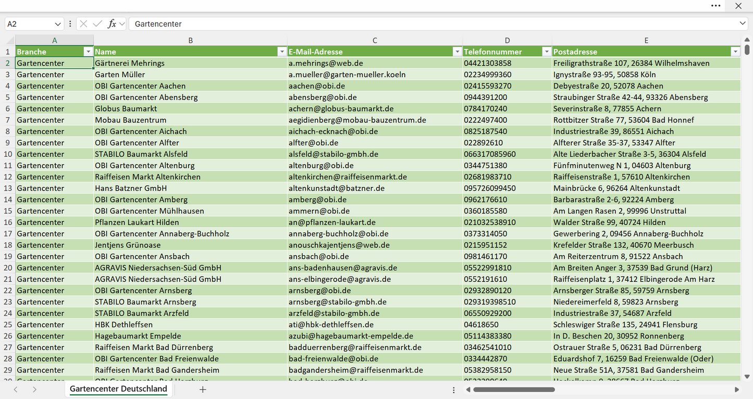Select row 5 header
This screenshot has height=399, width=753.
pyautogui.click(x=8, y=97)
